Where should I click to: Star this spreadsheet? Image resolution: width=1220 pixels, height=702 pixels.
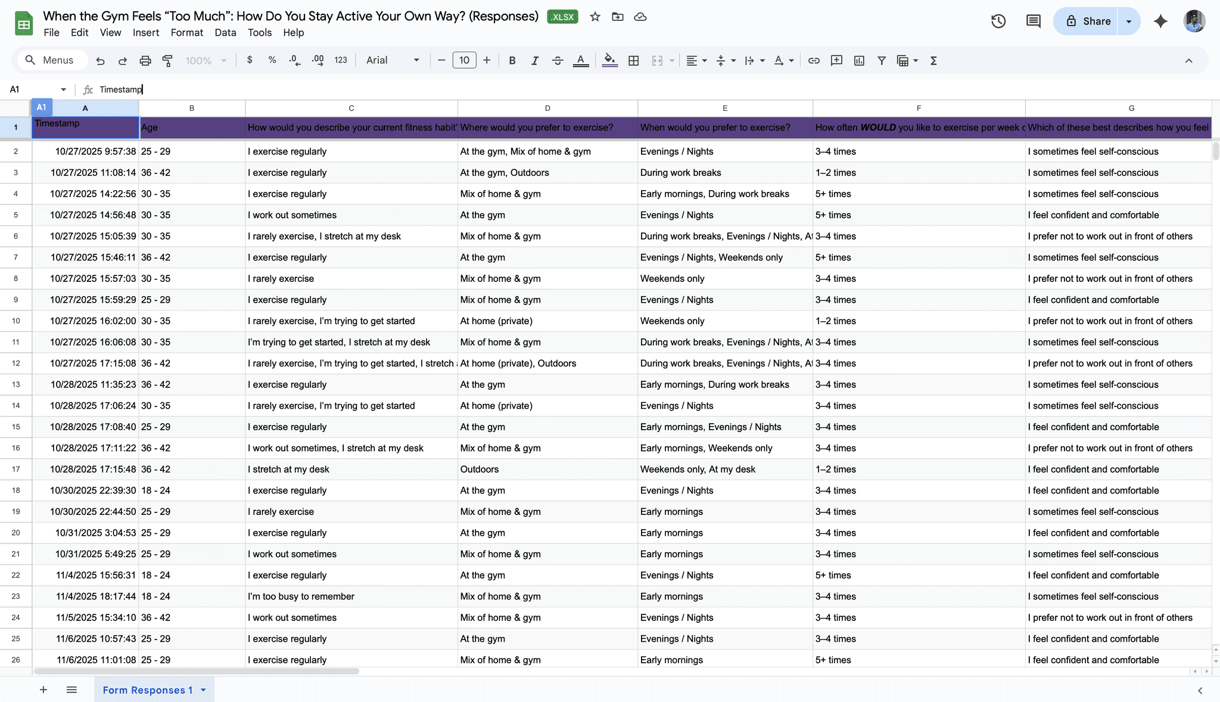point(595,17)
